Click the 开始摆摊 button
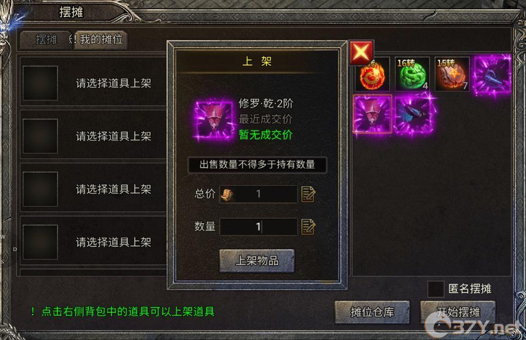This screenshot has width=526, height=340. click(458, 312)
